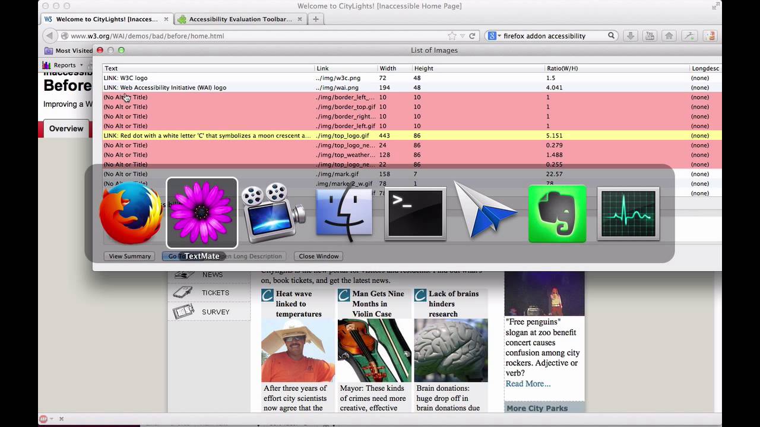Screen dimensions: 760x427
Task: Go to the Firefox Home button
Action: (669, 36)
